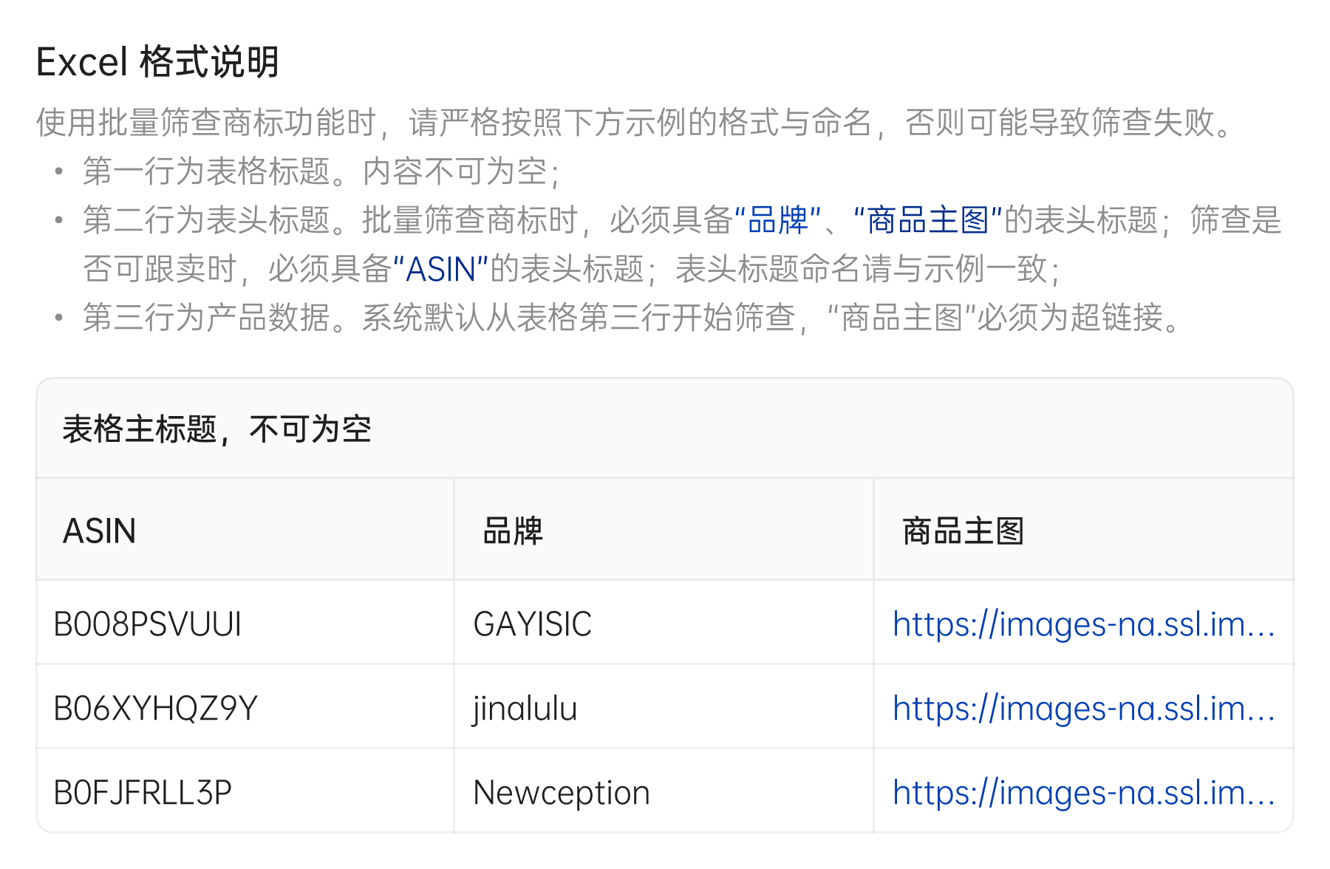Click the Excel 格式说明 heading
This screenshot has height=869, width=1330.
point(157,62)
